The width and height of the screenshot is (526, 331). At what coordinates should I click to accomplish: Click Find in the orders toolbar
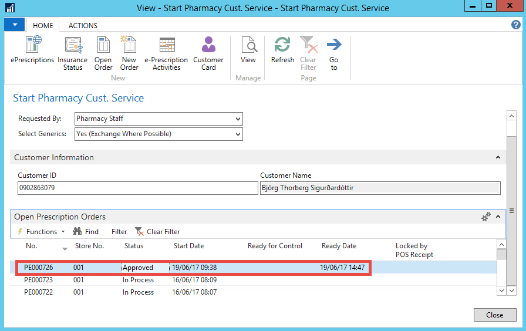coord(86,232)
